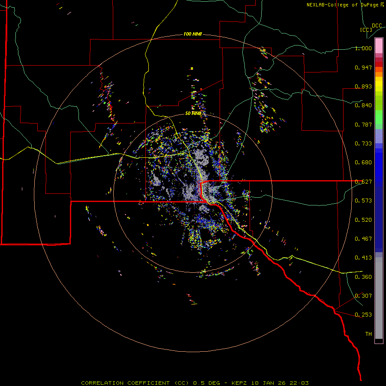Pick the pink segment at the color bar's top
This screenshot has height=386, width=386.
[x=379, y=45]
